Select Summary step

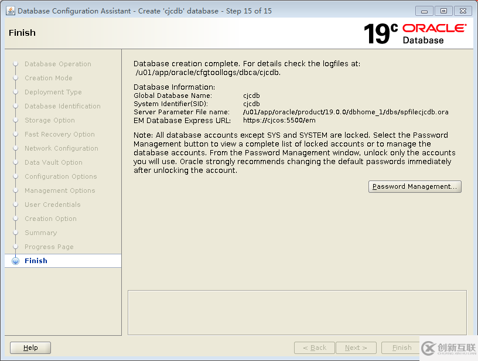click(x=41, y=233)
